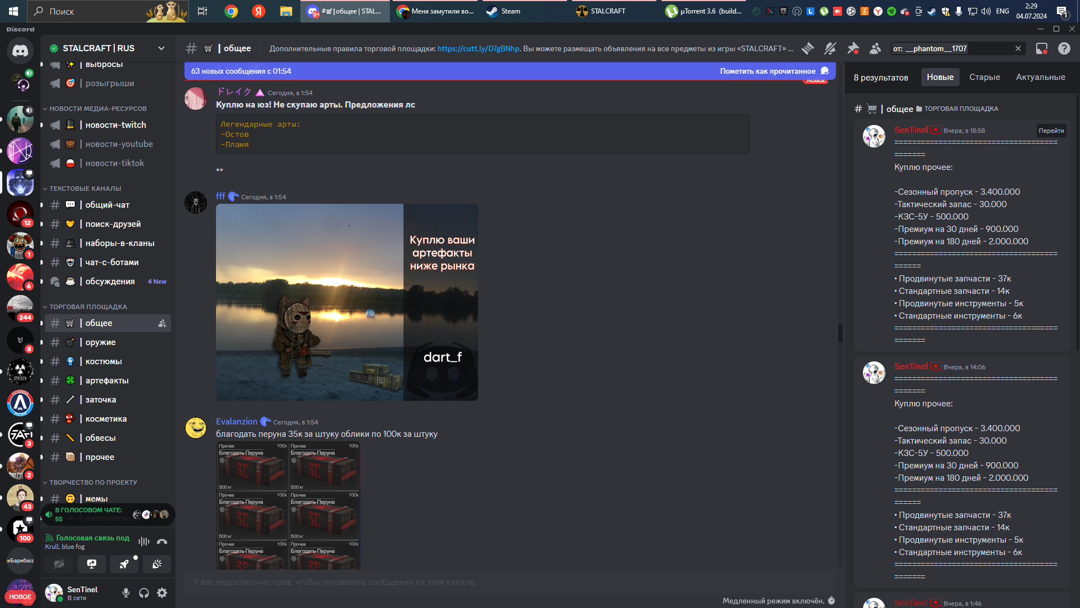Open новости-youtube channel
This screenshot has height=608, width=1080.
point(108,144)
